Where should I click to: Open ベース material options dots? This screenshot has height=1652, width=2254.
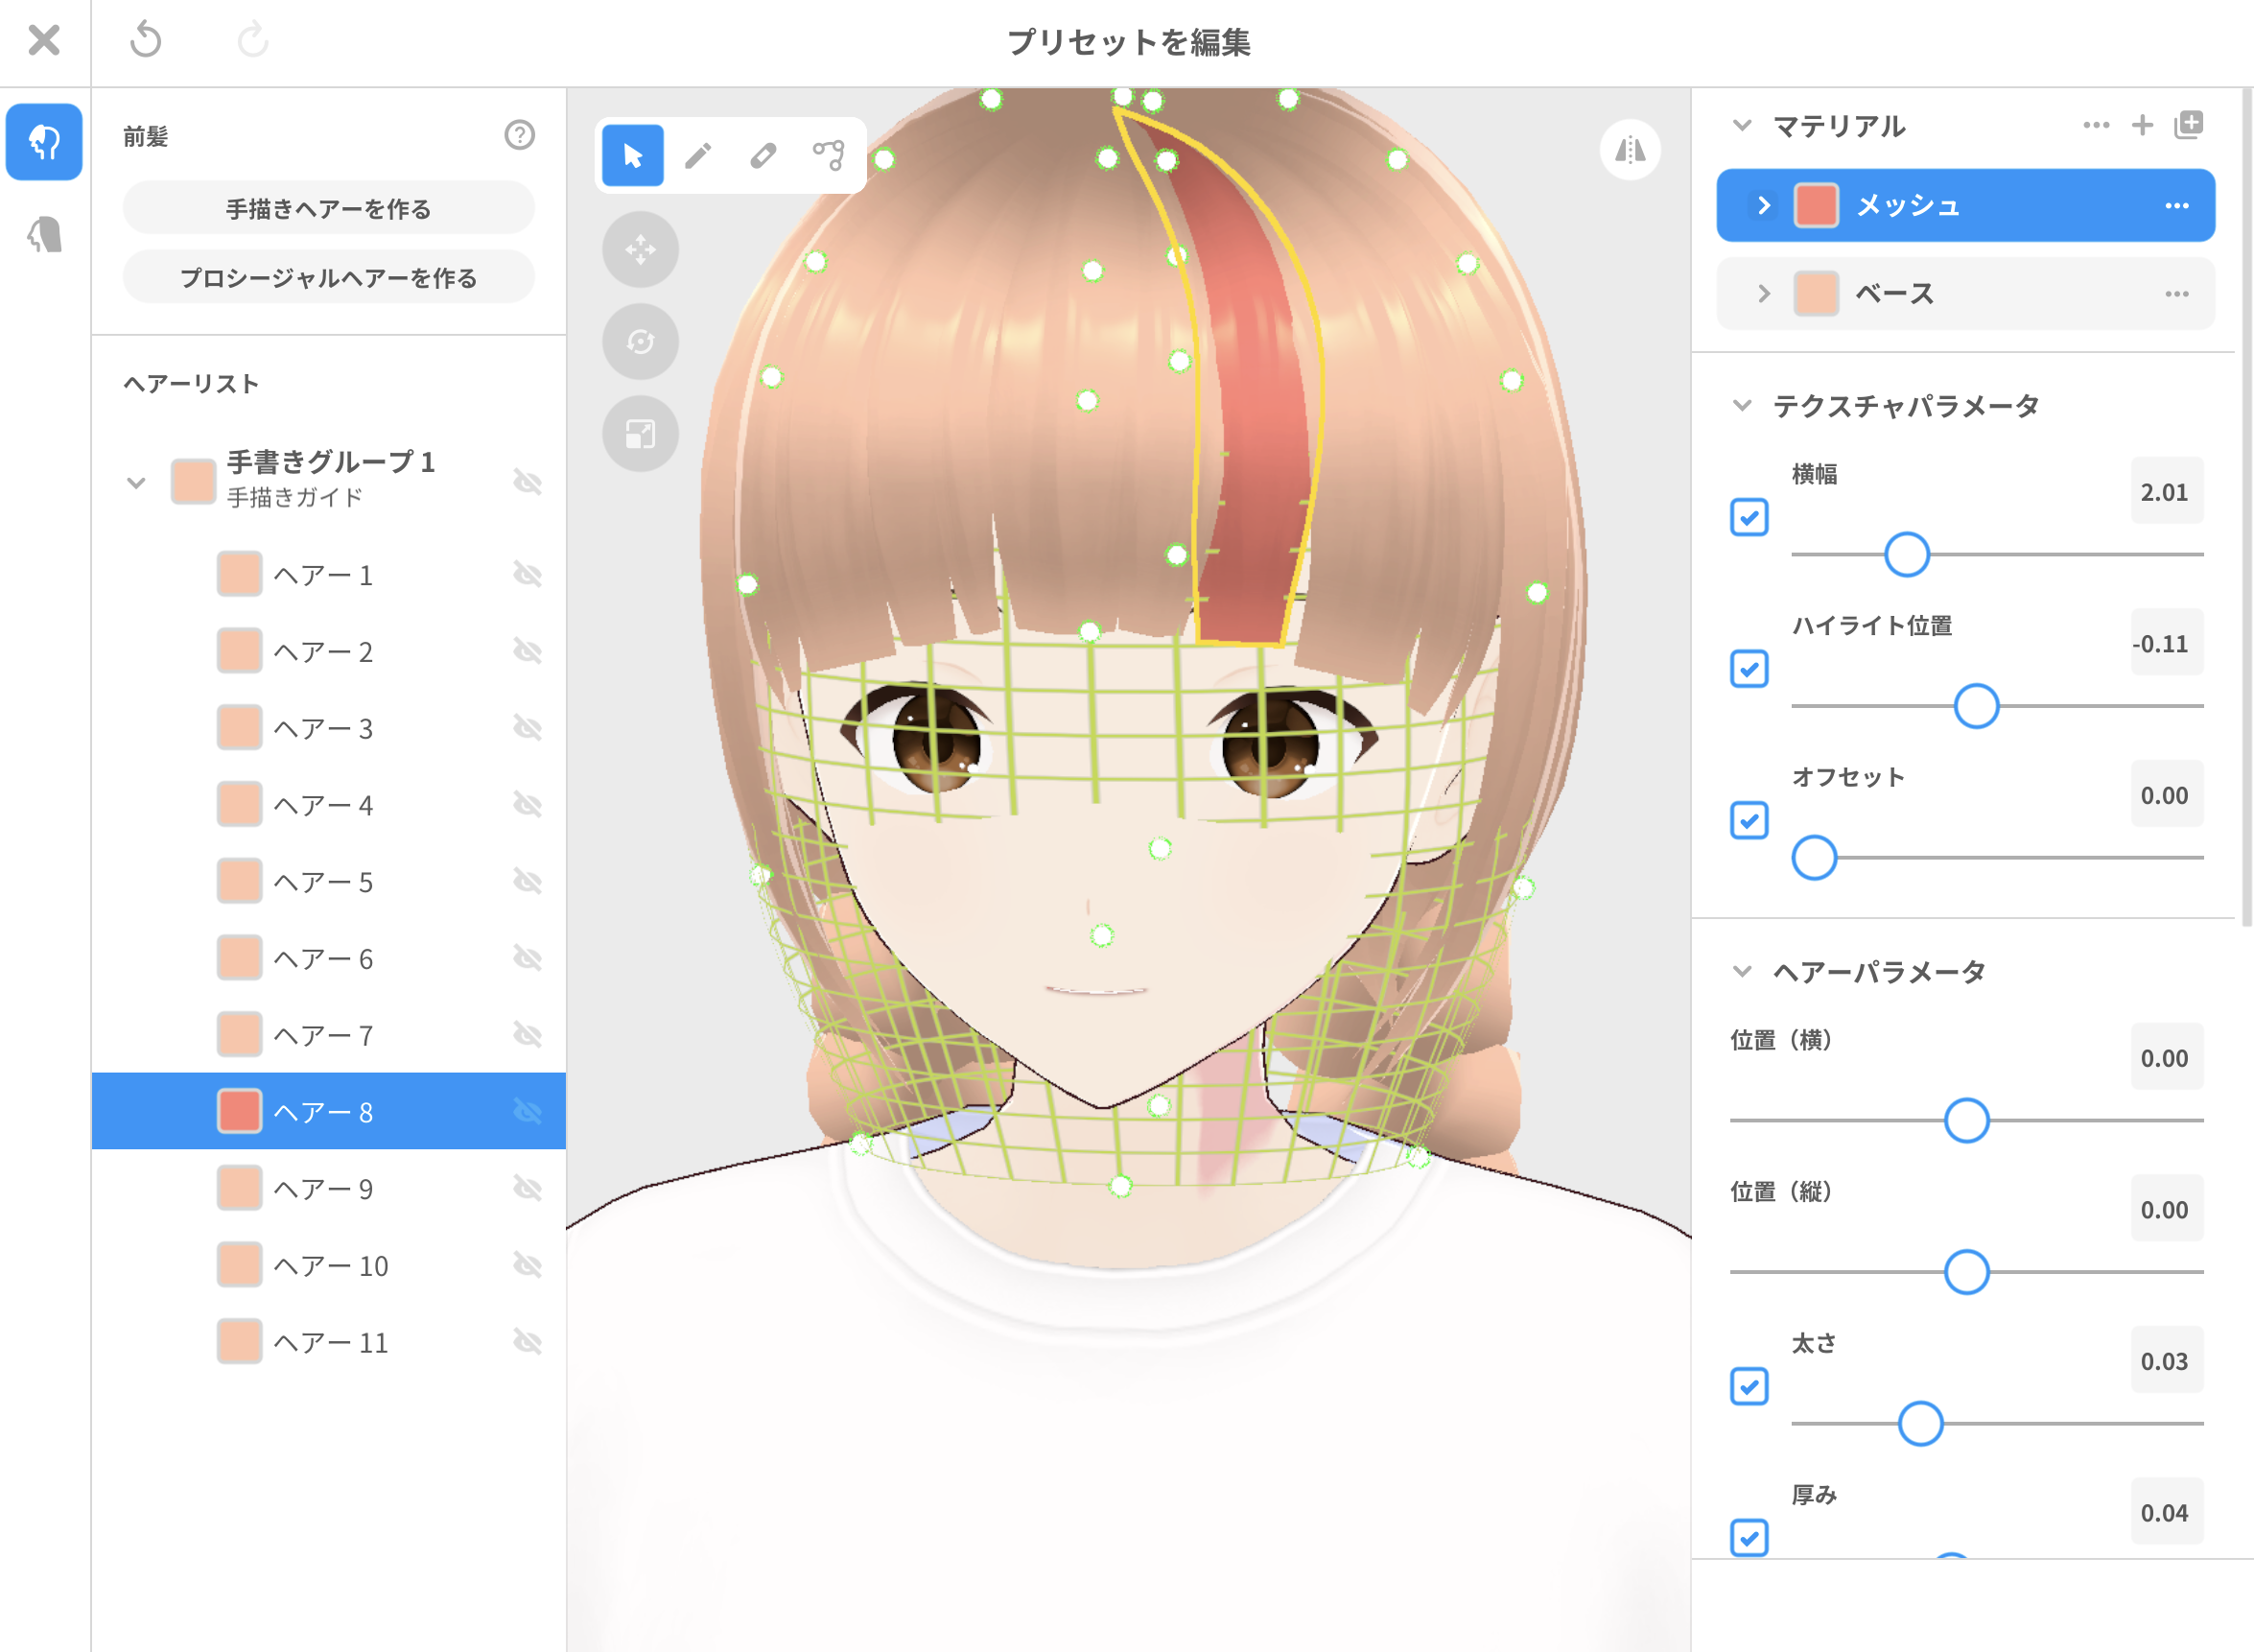[2177, 294]
